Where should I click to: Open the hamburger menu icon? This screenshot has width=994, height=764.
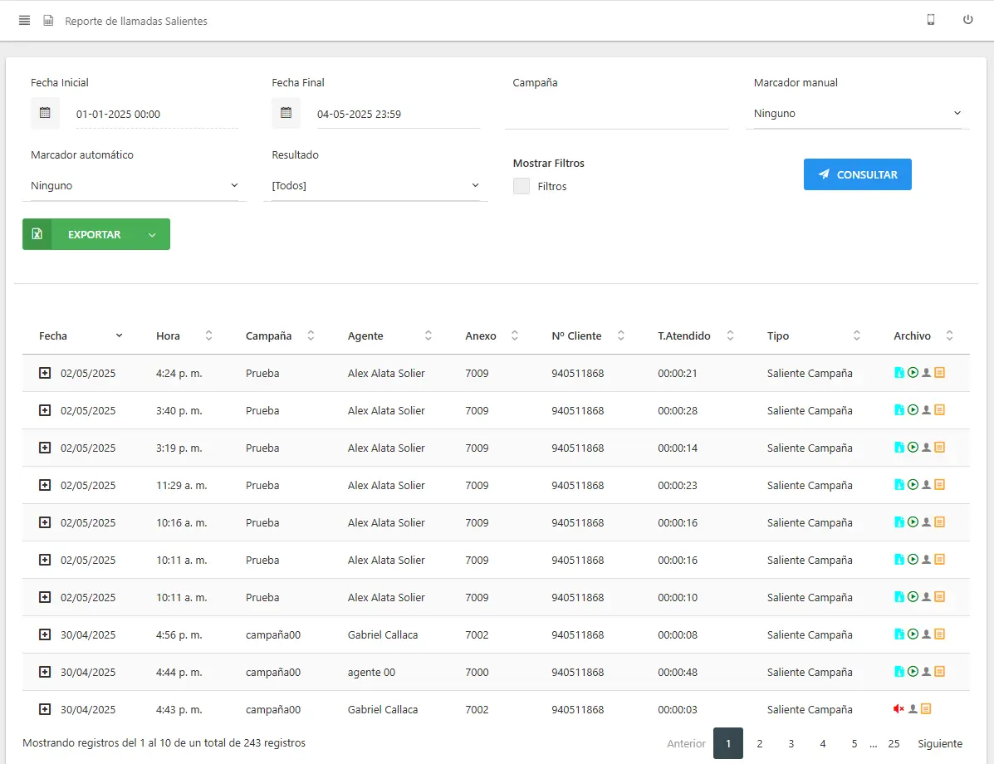coord(24,20)
